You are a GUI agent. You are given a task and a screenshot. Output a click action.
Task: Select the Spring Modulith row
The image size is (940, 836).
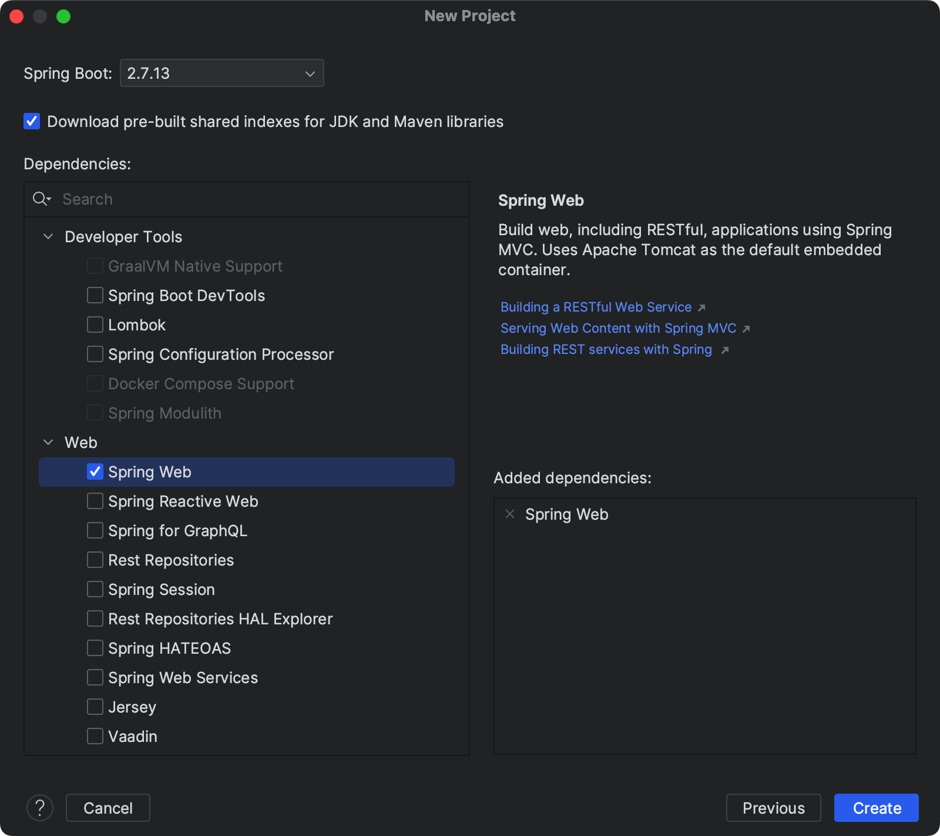pos(247,413)
